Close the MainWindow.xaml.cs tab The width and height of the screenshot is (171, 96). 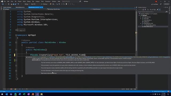pos(42,7)
